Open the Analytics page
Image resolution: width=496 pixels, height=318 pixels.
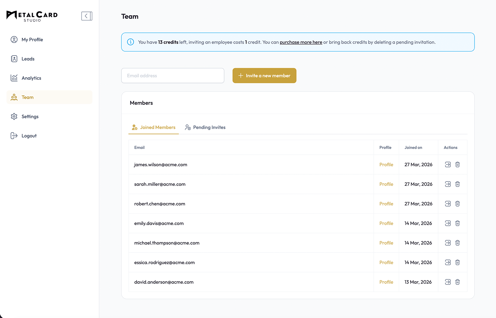click(x=31, y=78)
